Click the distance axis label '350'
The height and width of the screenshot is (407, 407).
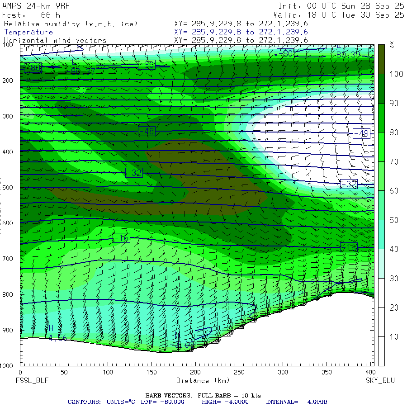pos(326,372)
